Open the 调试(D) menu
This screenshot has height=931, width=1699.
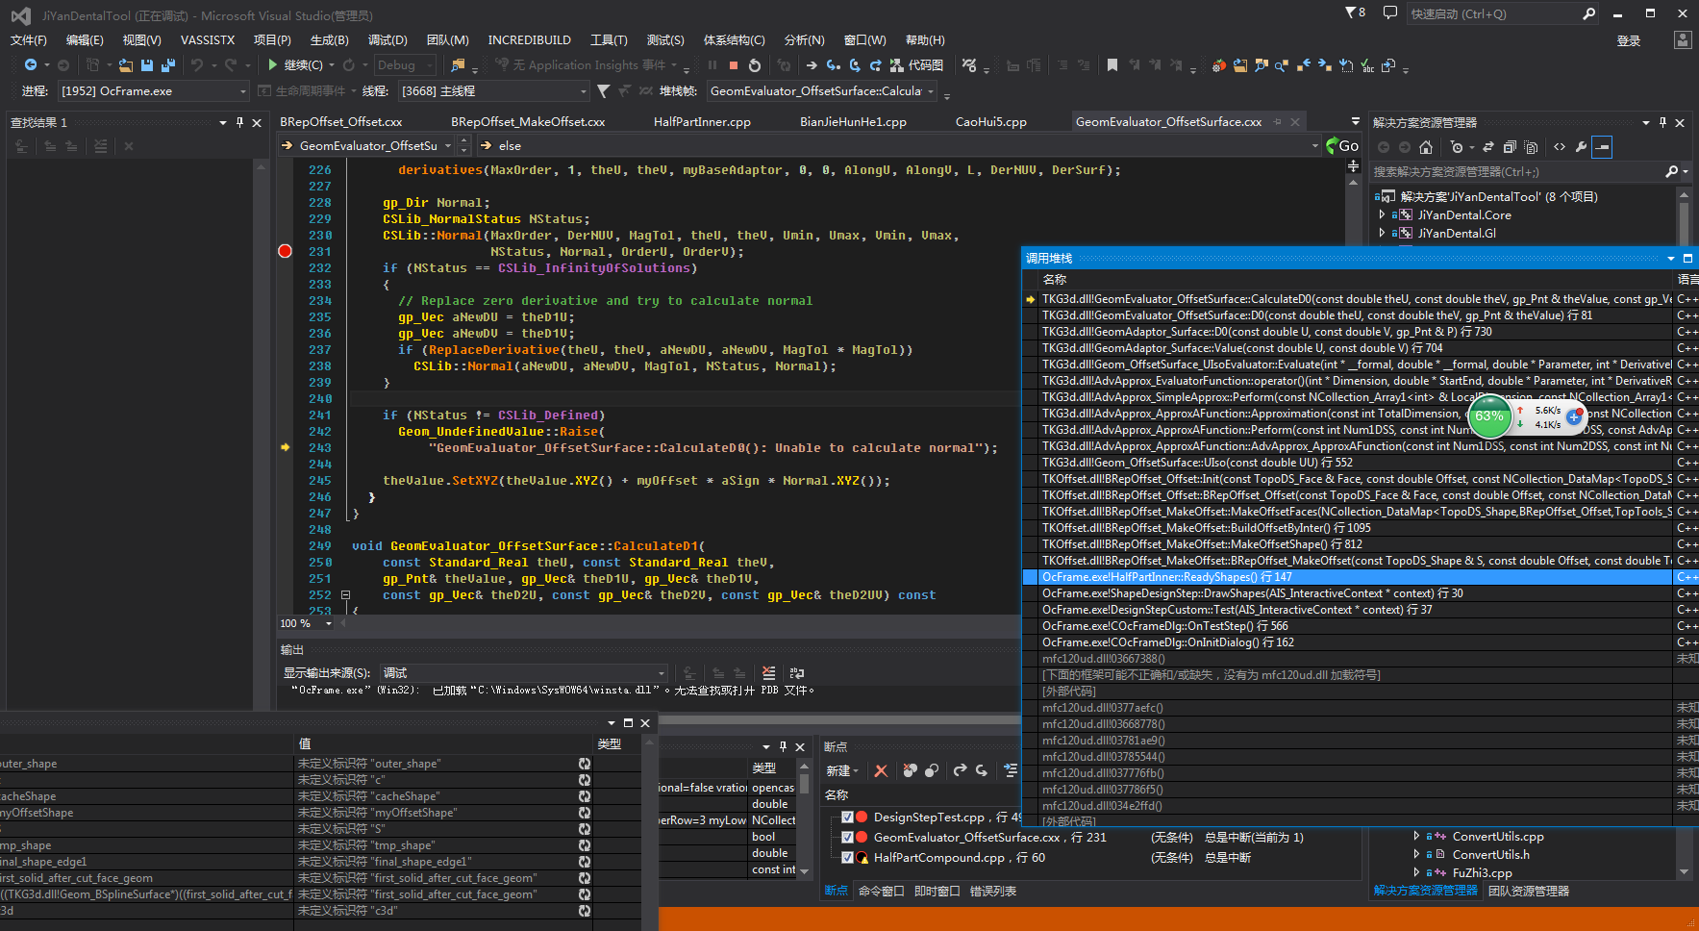point(387,40)
